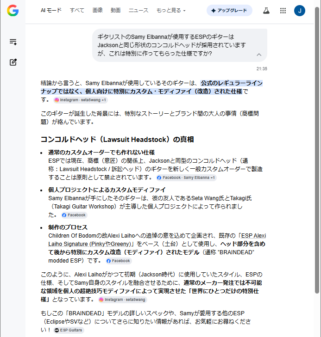Open the Facebook chip after modded ESP text
Screen dimensions: 321x337
[x=119, y=261]
